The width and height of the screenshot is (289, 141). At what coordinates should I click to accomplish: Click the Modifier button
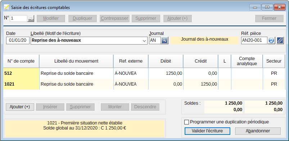51,18
